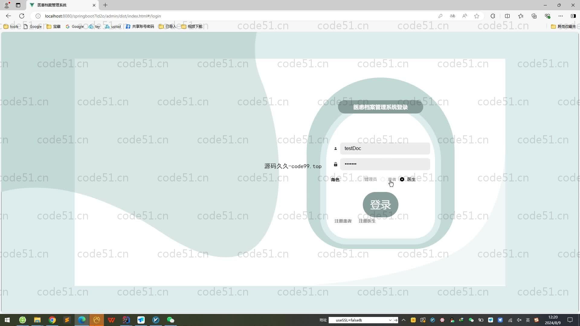Click the read aloud icon
The height and width of the screenshot is (326, 580).
click(465, 16)
